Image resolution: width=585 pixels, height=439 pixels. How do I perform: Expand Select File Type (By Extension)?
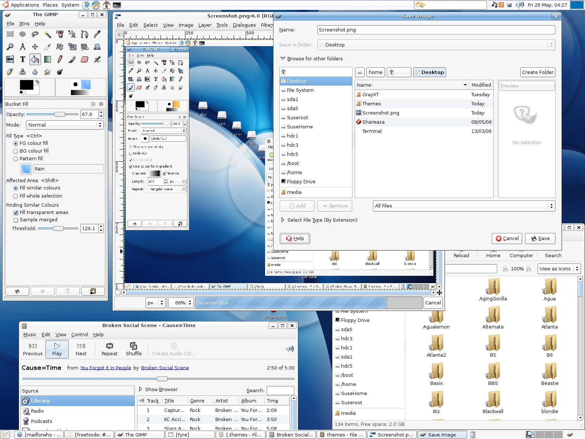pyautogui.click(x=319, y=220)
